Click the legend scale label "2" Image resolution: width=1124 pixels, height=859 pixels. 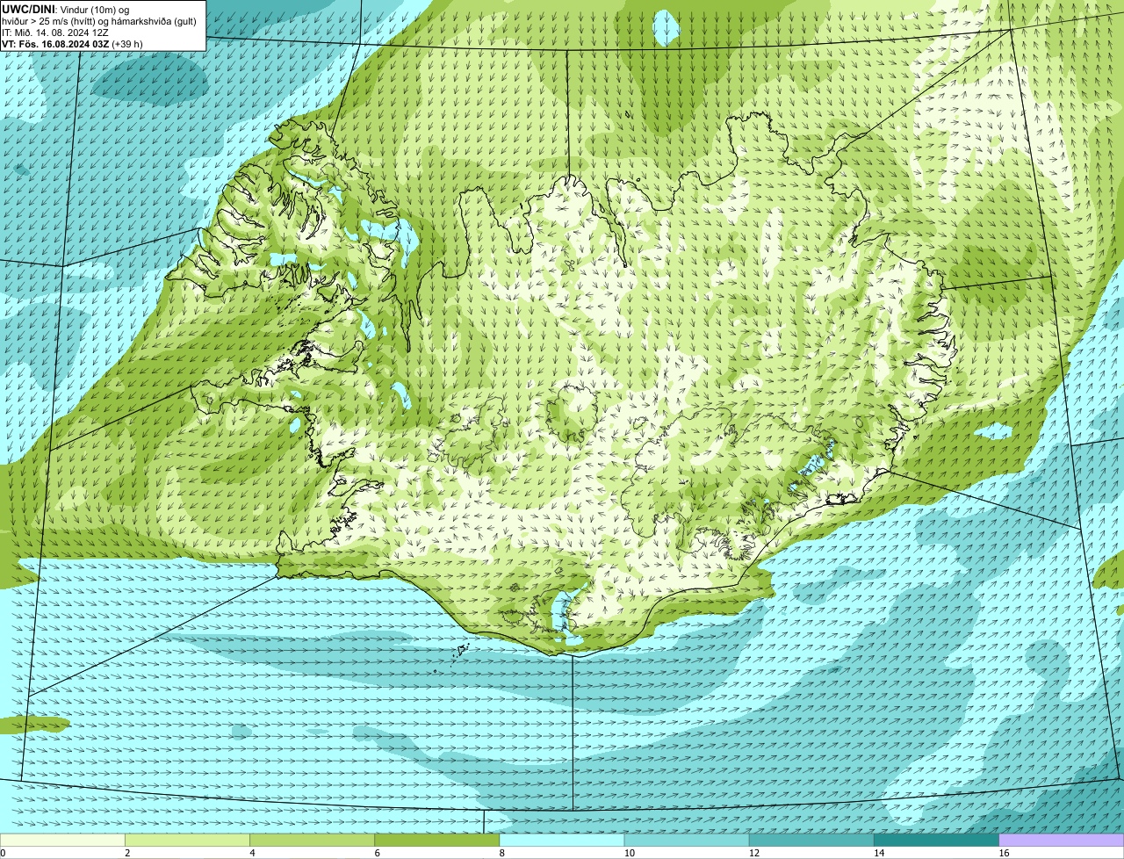point(127,853)
